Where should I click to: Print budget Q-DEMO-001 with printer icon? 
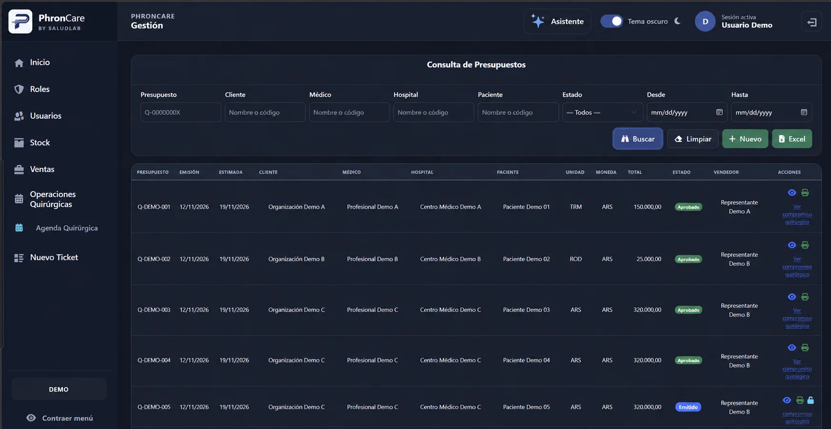(x=805, y=193)
